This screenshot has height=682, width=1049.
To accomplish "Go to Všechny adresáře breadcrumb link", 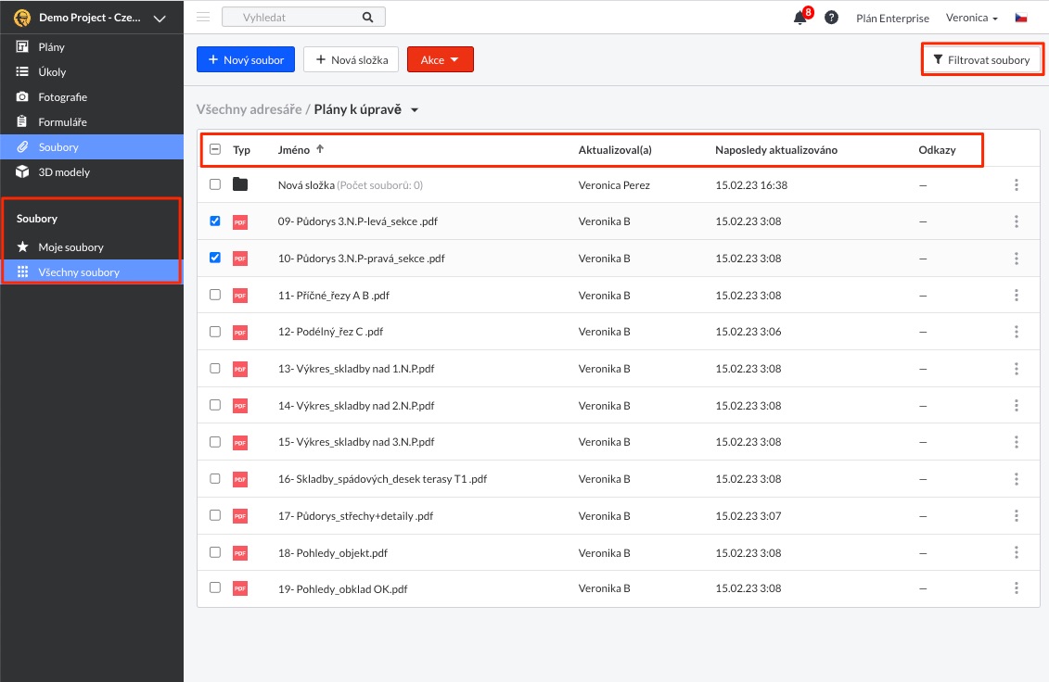I will tap(249, 109).
